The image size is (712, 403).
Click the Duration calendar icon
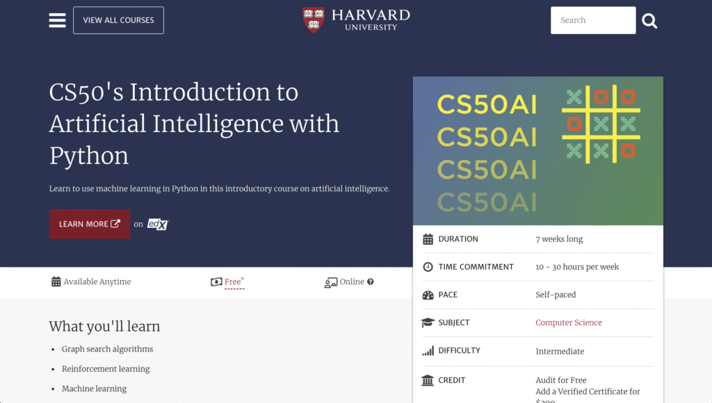point(428,239)
